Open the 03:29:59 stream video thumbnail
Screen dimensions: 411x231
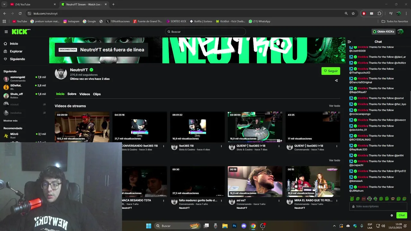click(x=82, y=127)
